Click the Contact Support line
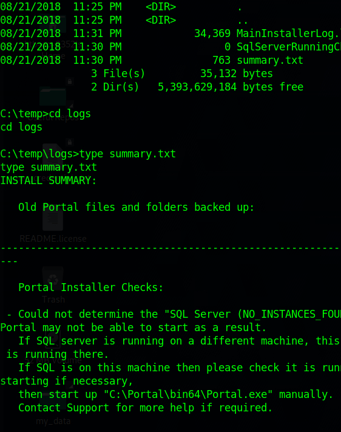This screenshot has width=341, height=432. coord(145,408)
